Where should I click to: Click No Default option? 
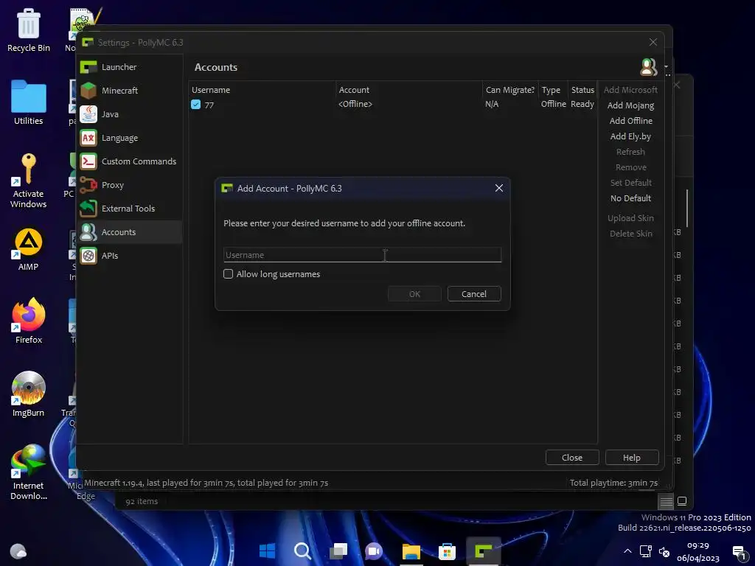coord(630,198)
